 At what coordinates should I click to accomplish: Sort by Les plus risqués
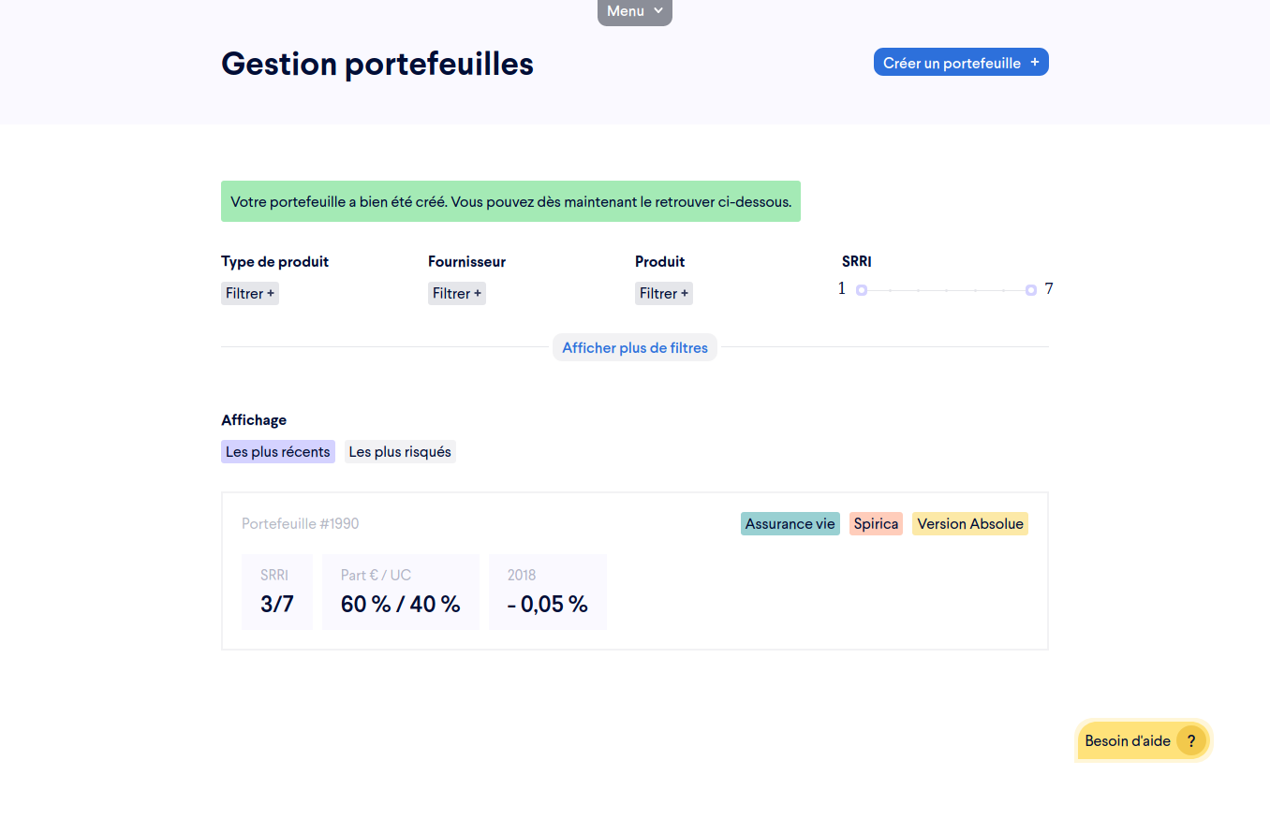(x=400, y=452)
